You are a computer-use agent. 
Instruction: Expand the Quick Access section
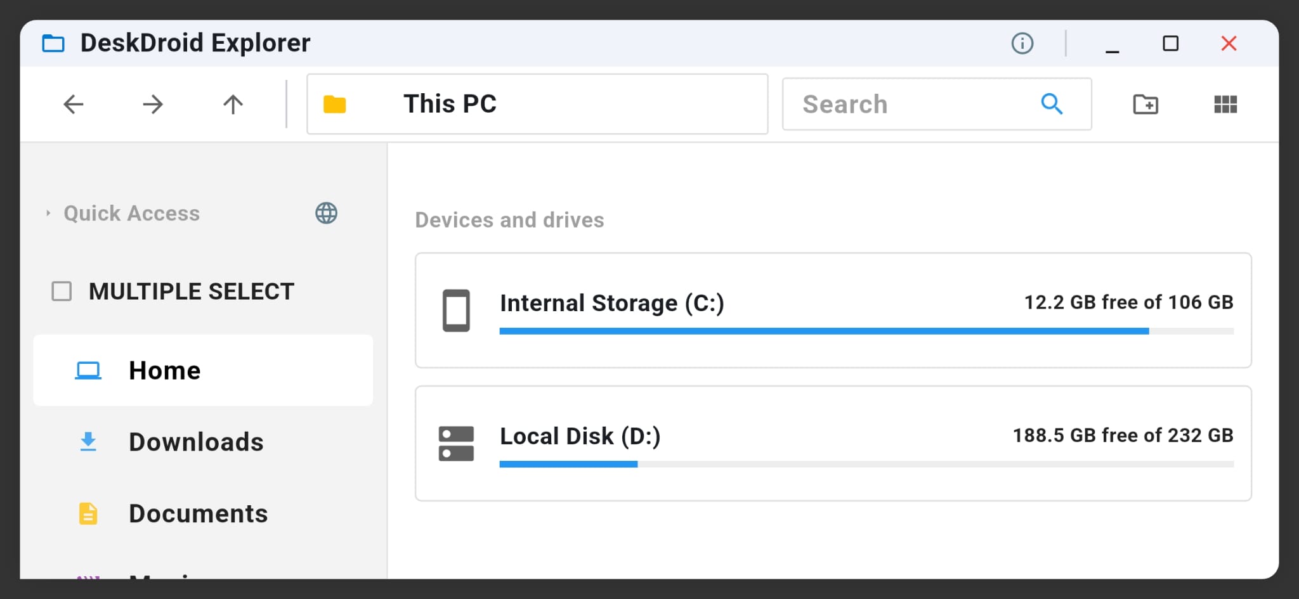[x=48, y=213]
